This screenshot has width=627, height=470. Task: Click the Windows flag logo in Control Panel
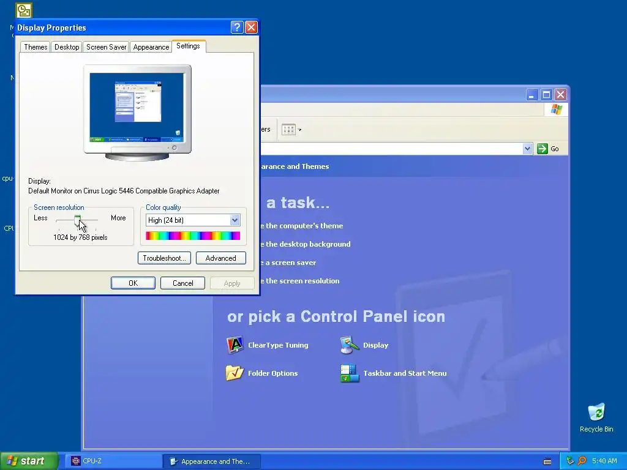(556, 110)
